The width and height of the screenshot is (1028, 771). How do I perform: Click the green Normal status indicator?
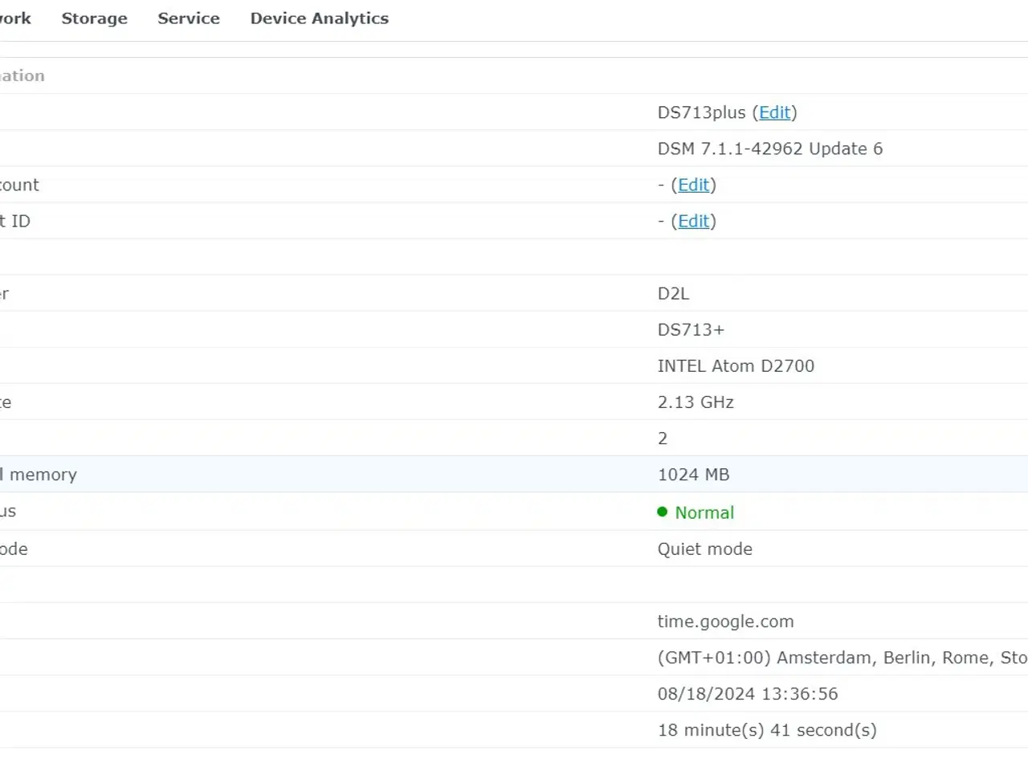[x=696, y=512]
